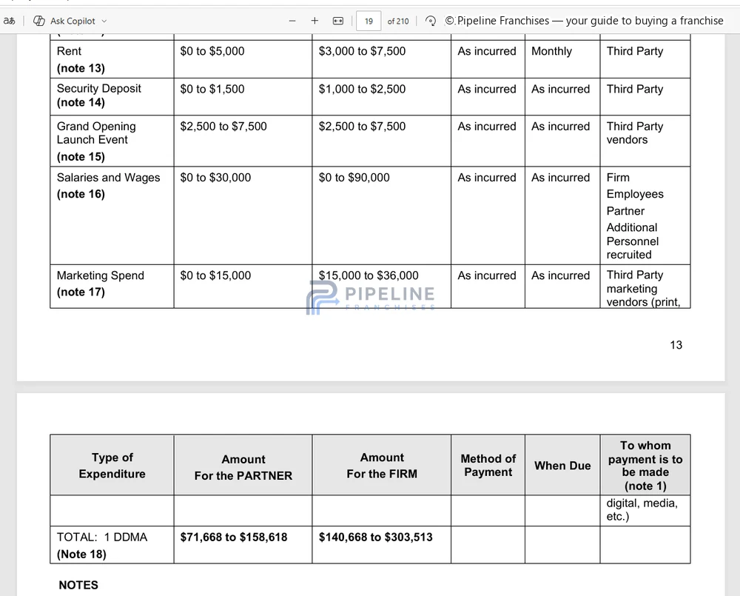
Task: Click 'Third Party' in the Rent row
Action: pyautogui.click(x=635, y=51)
